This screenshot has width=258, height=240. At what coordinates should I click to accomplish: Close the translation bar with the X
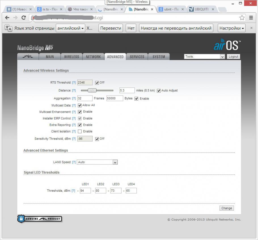tap(251, 28)
